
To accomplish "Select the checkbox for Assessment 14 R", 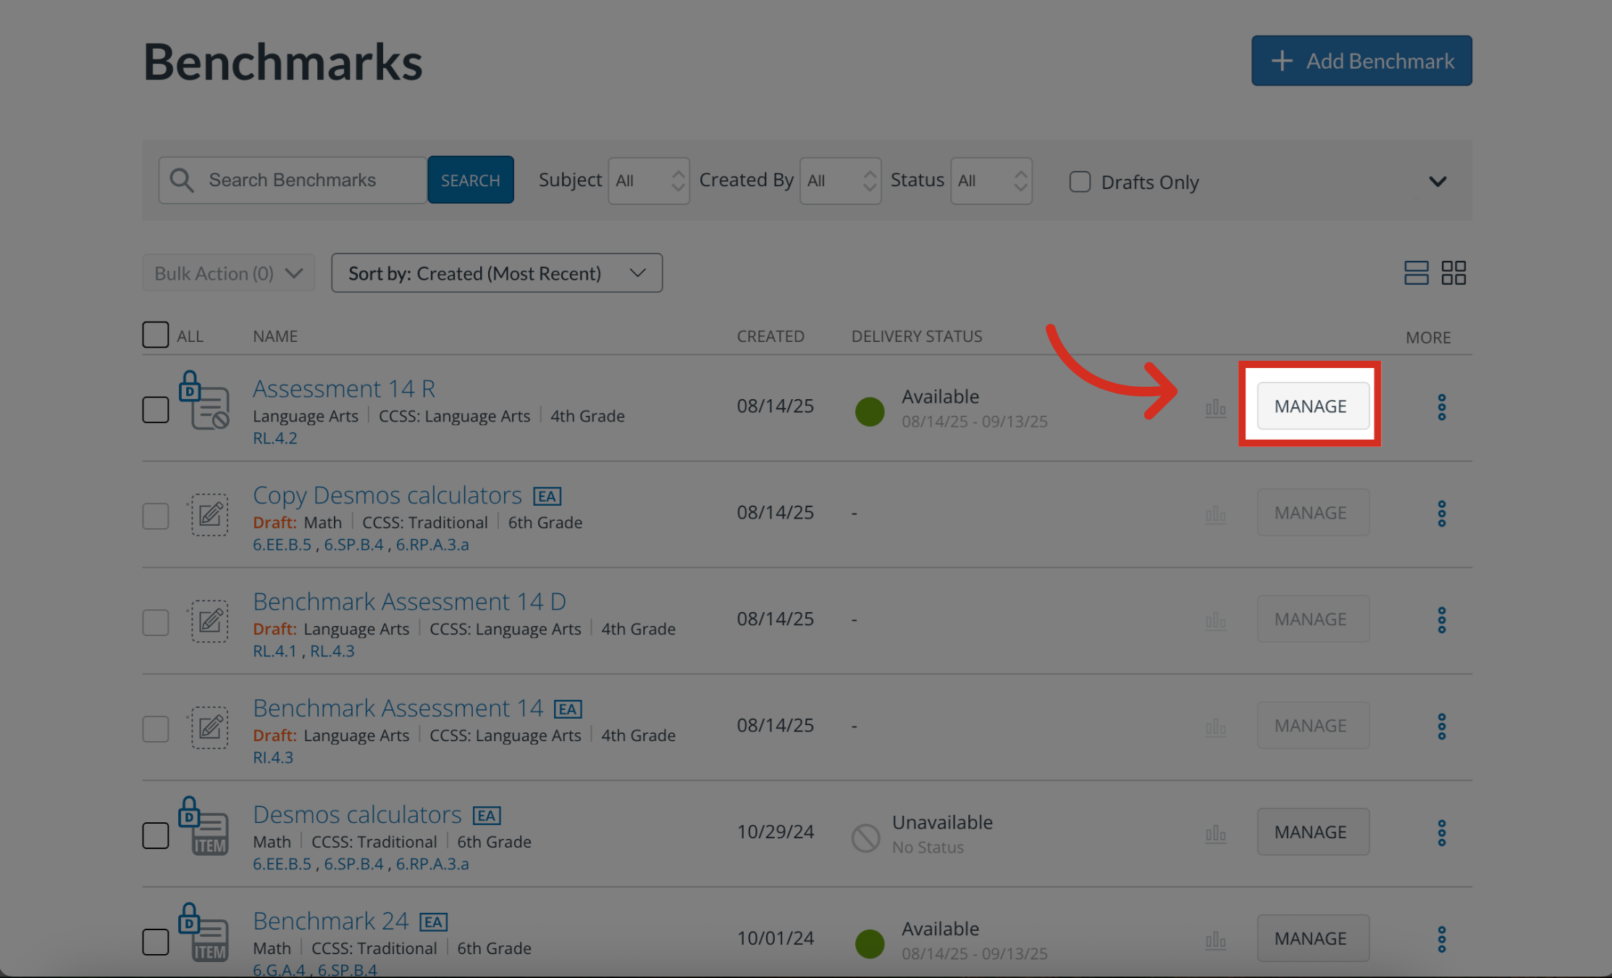I will click(x=155, y=409).
